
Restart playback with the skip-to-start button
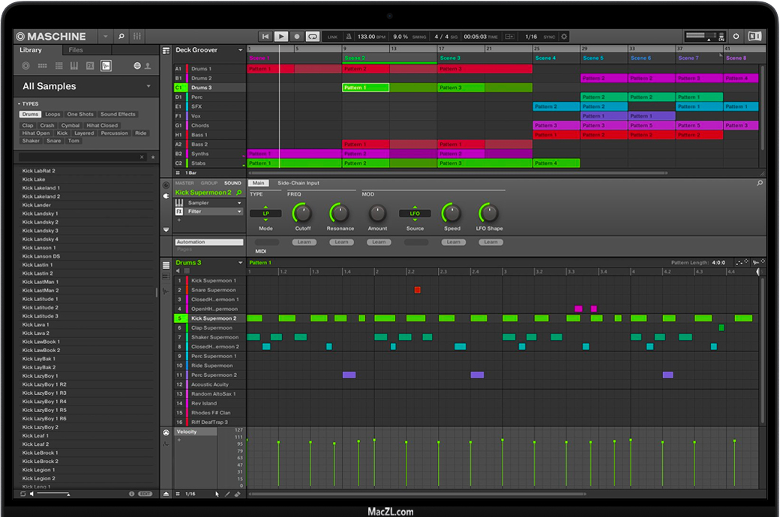click(x=265, y=36)
